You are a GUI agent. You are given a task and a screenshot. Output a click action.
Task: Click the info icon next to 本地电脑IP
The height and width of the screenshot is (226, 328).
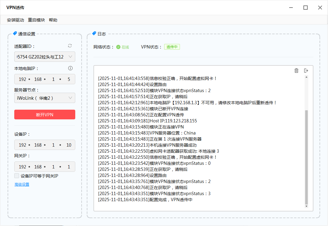point(70,68)
